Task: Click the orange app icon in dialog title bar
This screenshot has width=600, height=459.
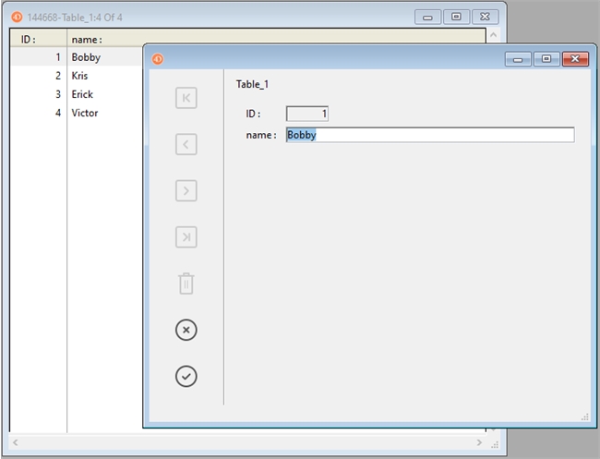Action: [x=157, y=59]
